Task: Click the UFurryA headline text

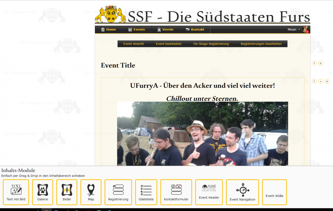Action: [x=202, y=86]
